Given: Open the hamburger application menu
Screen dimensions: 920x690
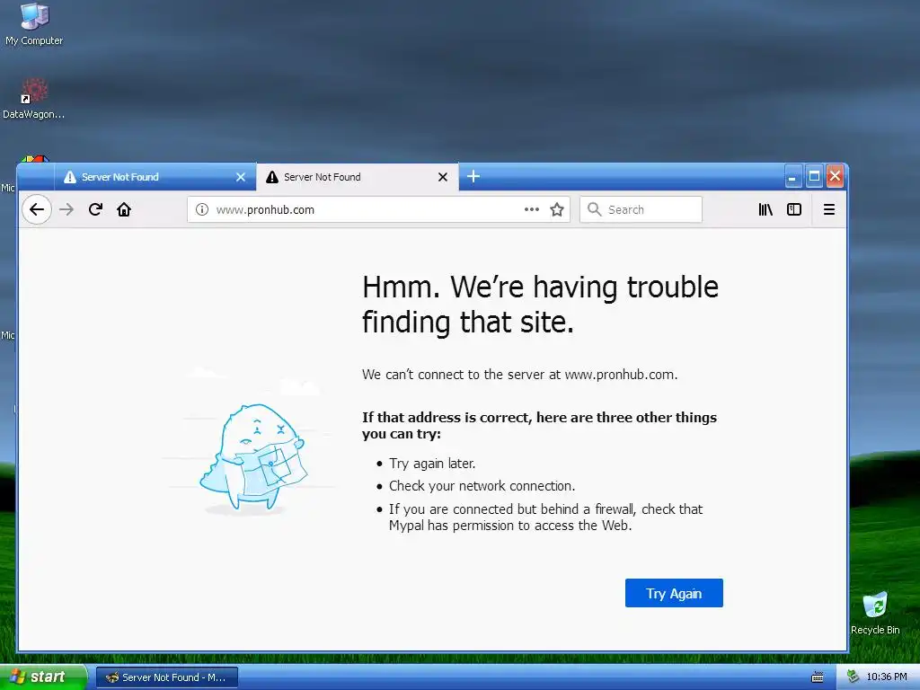Looking at the screenshot, I should click(829, 209).
